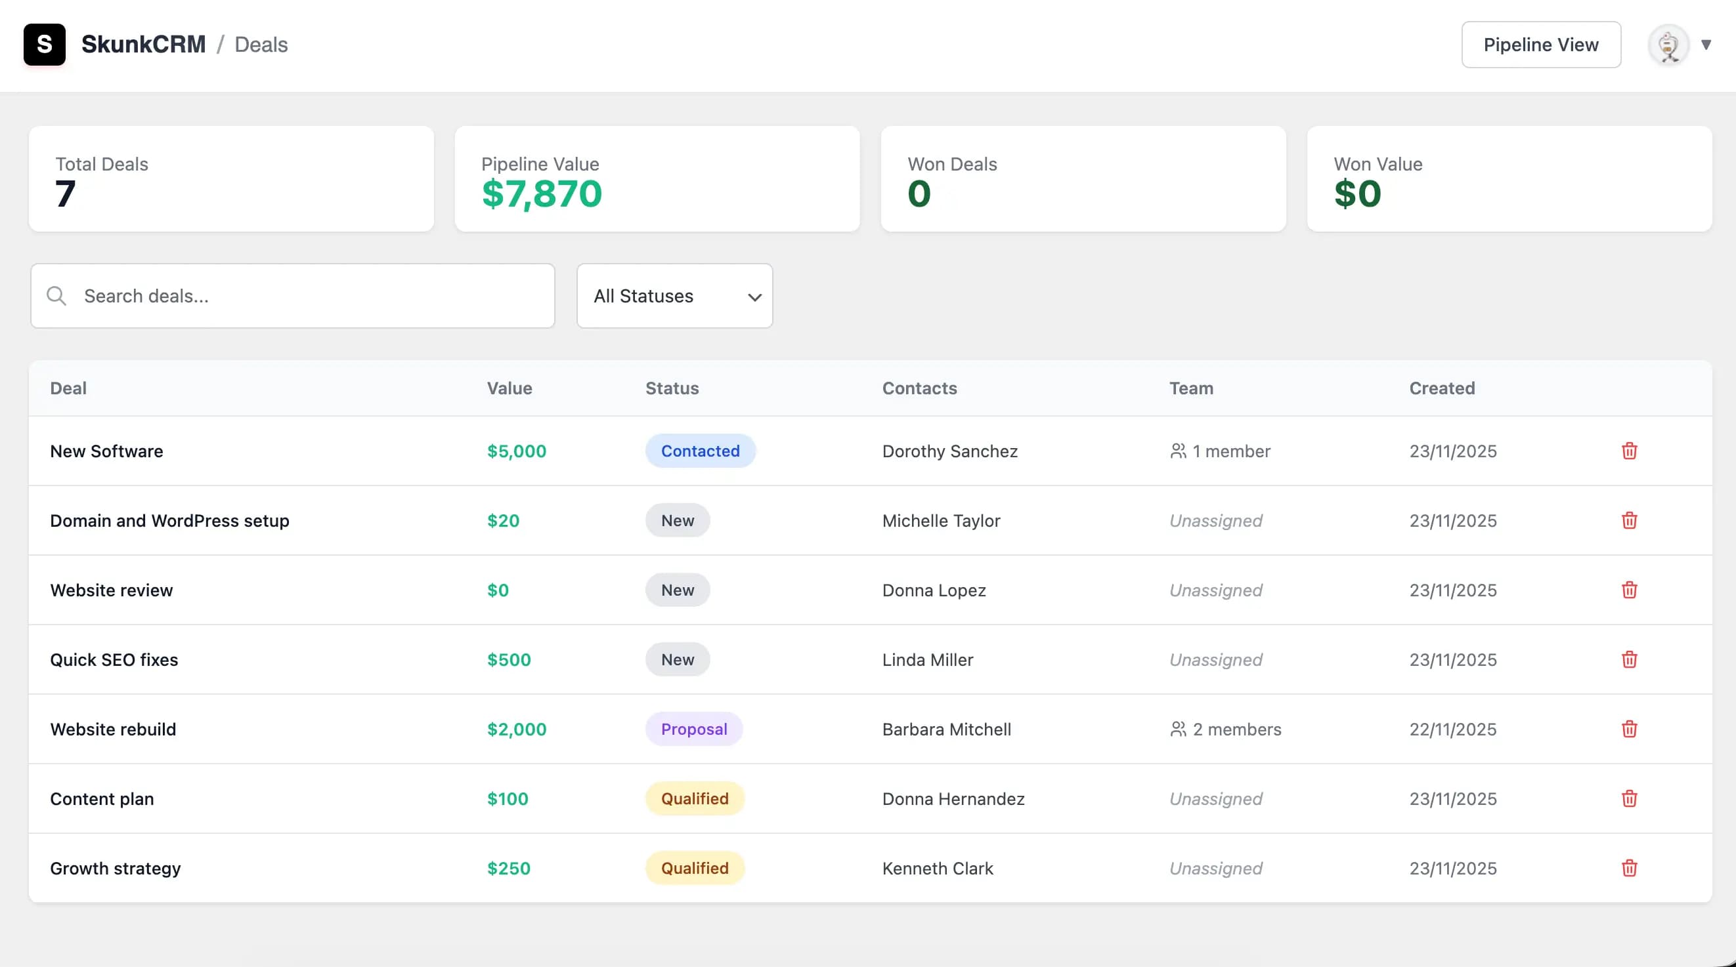Remove the Quick SEO fixes deal
1736x967 pixels.
click(1629, 659)
